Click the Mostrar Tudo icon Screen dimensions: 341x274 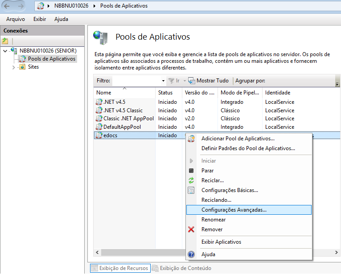point(192,81)
